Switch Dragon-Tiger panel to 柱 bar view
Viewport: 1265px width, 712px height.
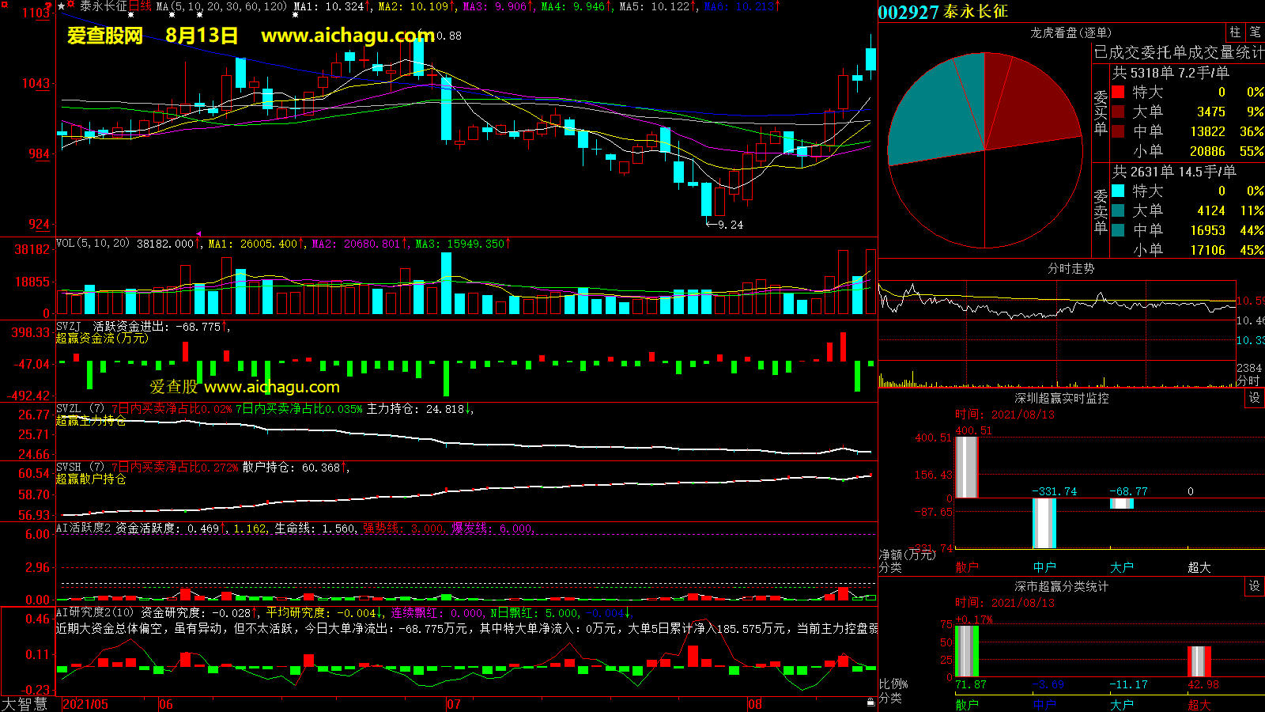1235,32
